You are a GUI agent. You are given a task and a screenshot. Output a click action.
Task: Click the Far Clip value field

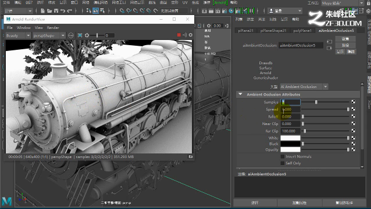290,131
